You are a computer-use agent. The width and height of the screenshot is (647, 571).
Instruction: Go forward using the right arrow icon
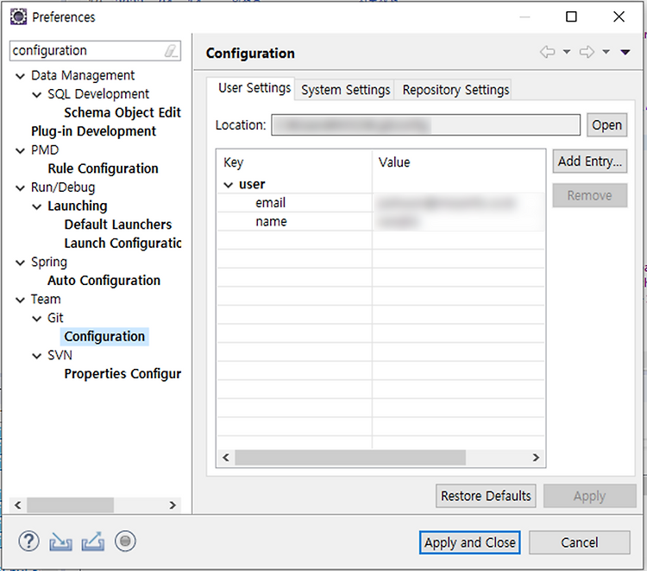click(x=587, y=52)
